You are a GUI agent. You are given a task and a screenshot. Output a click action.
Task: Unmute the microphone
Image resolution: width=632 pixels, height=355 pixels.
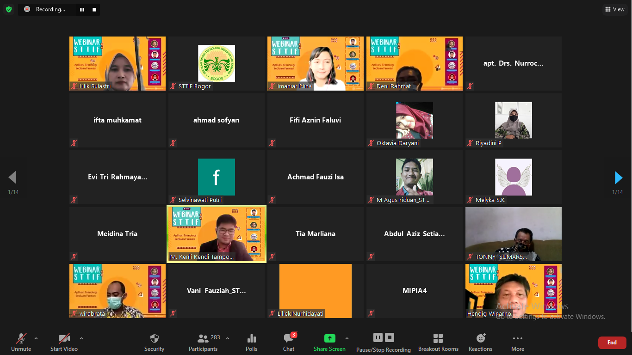click(21, 343)
